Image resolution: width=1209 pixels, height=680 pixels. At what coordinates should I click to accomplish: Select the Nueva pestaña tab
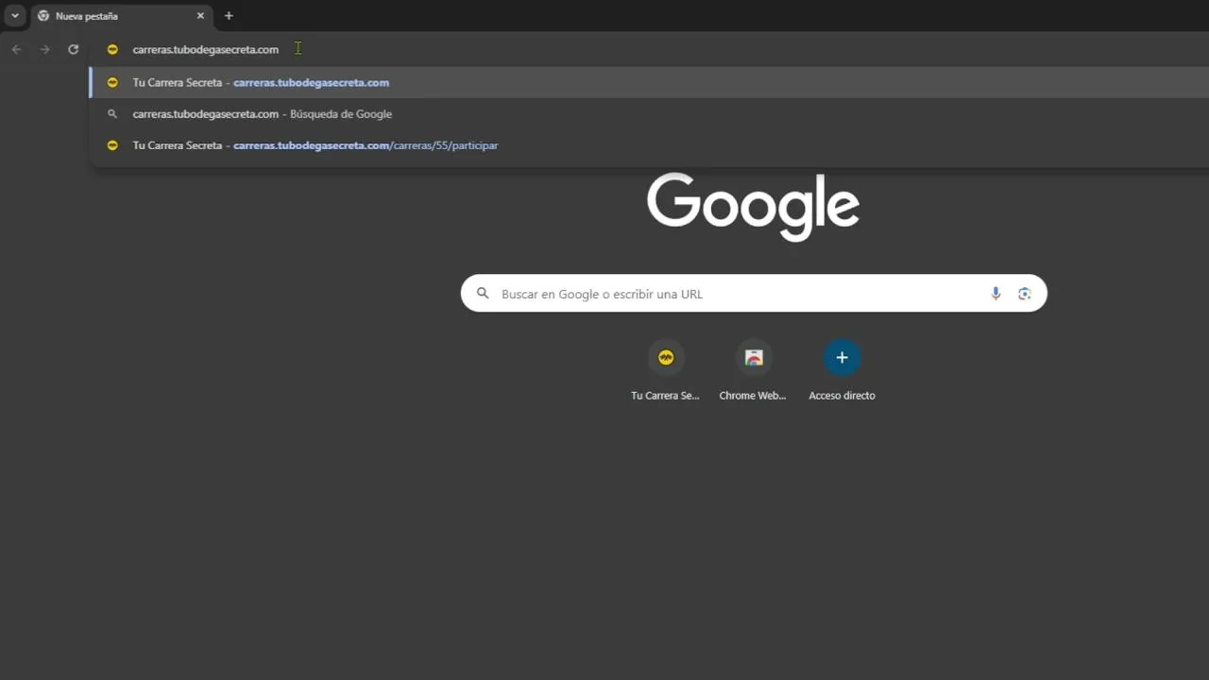click(122, 16)
